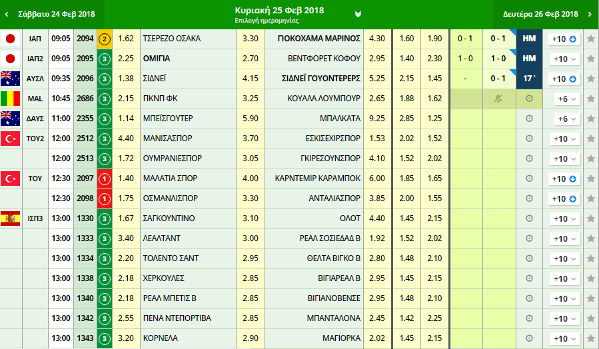The width and height of the screenshot is (599, 349).
Task: Select odds 1.62 for Τσερέζο Οσάκα win
Action: (126, 39)
